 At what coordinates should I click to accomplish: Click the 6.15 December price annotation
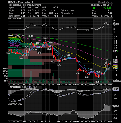pos(99,72)
